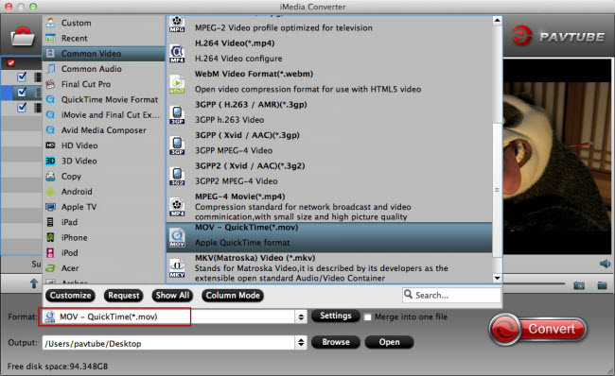Click the H.264 MP4 format icon
The image size is (615, 376).
[177, 53]
